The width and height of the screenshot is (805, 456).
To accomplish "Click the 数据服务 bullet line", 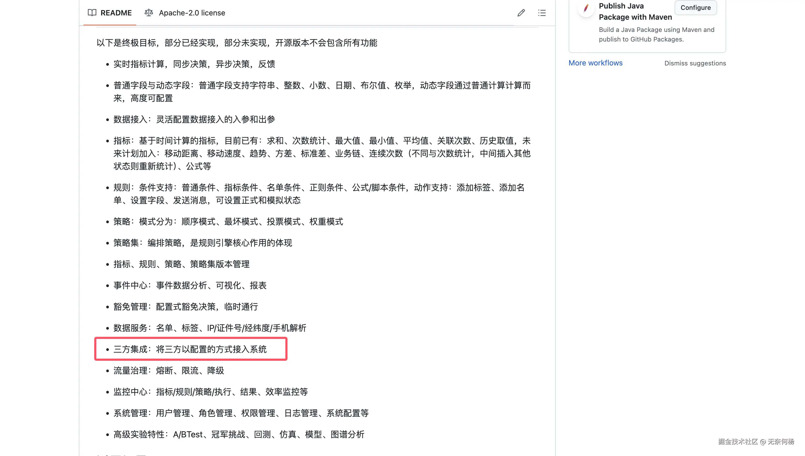I will click(210, 328).
